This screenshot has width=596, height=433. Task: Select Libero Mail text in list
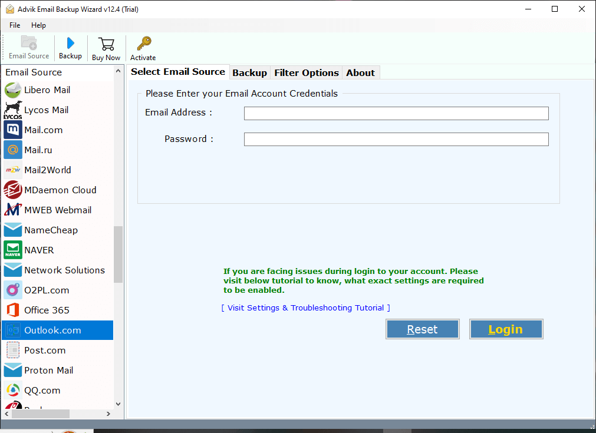pos(47,90)
